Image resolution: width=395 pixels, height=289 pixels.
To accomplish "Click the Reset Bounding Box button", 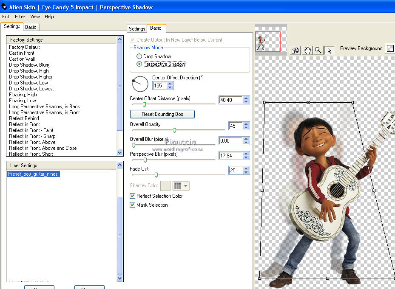I will 162,114.
